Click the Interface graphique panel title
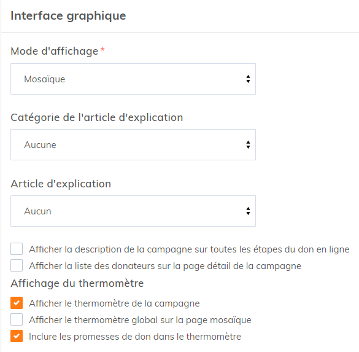359x352 pixels. coord(68,16)
